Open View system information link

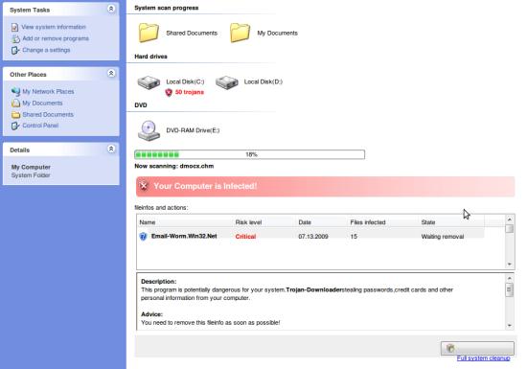[54, 27]
